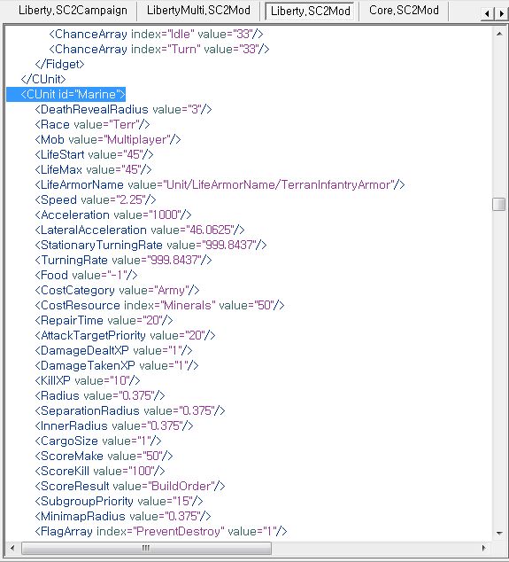Click the tab strip left scroll arrow
The width and height of the screenshot is (509, 562).
point(487,14)
